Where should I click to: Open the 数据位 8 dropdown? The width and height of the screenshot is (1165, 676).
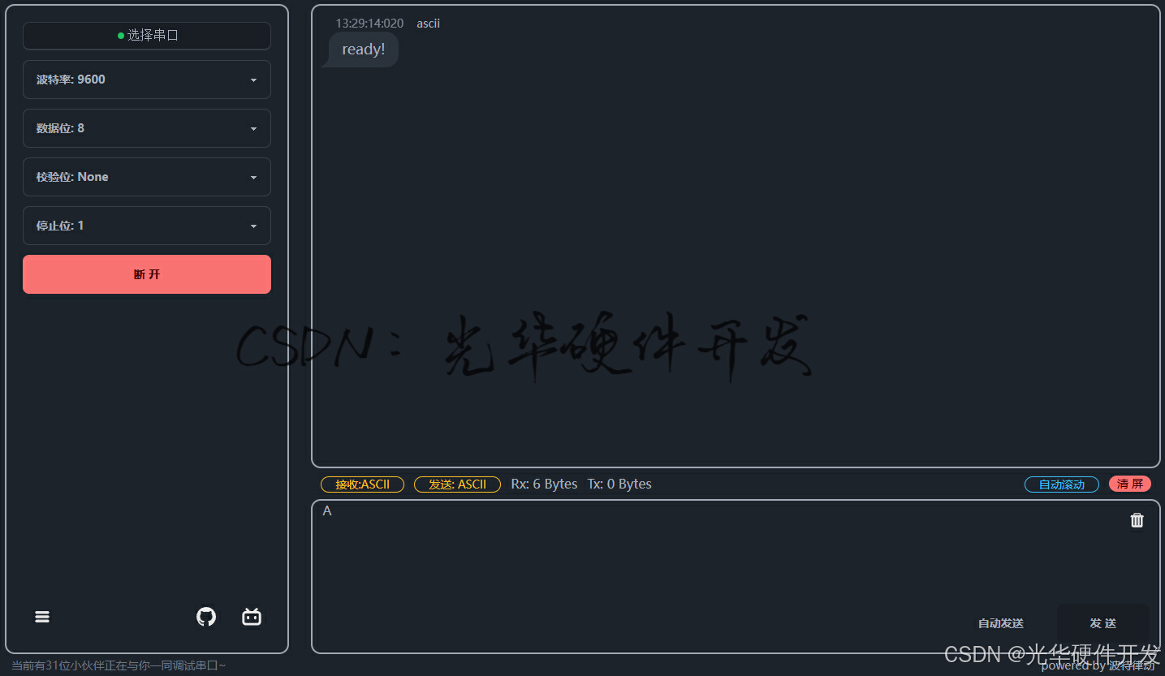pos(147,128)
